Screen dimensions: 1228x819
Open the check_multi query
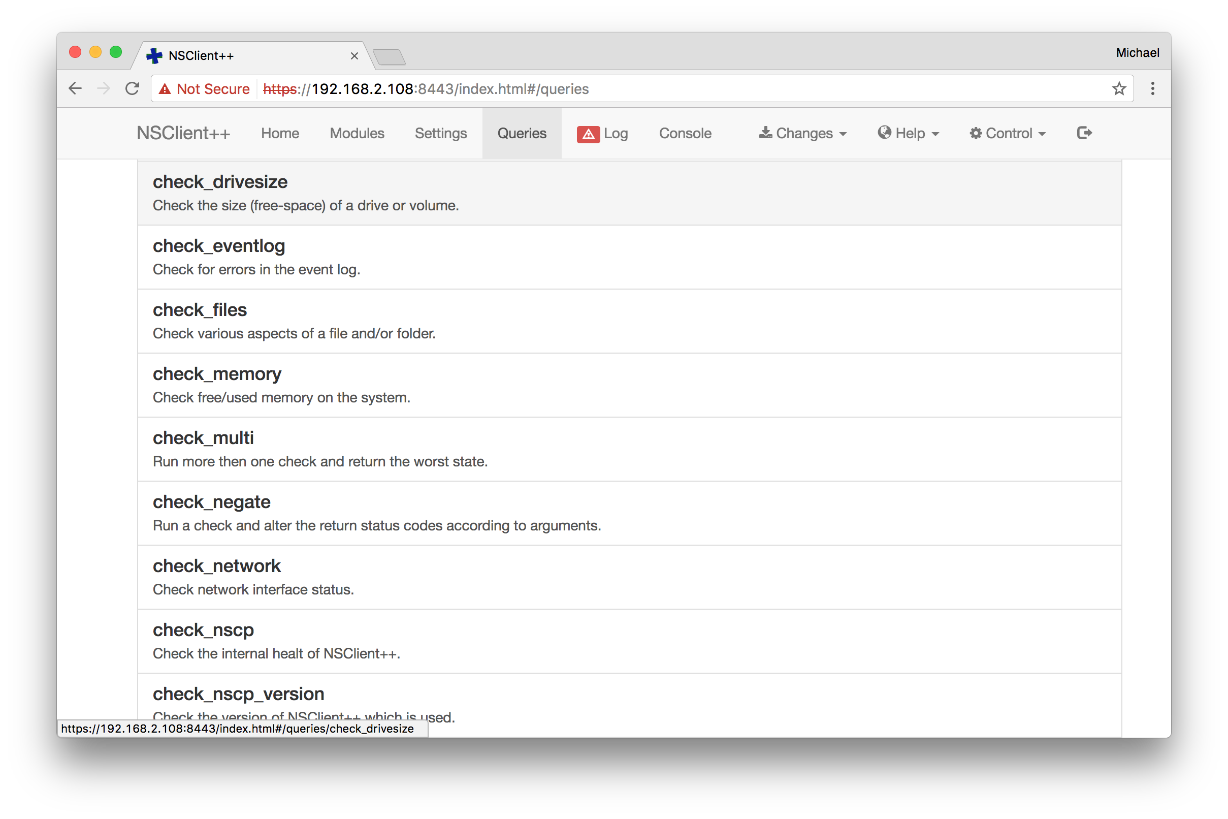(630, 449)
